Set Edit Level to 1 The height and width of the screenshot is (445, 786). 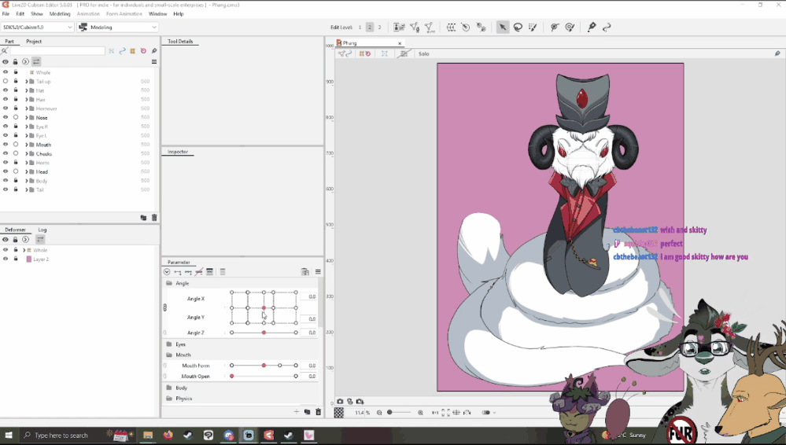[360, 27]
